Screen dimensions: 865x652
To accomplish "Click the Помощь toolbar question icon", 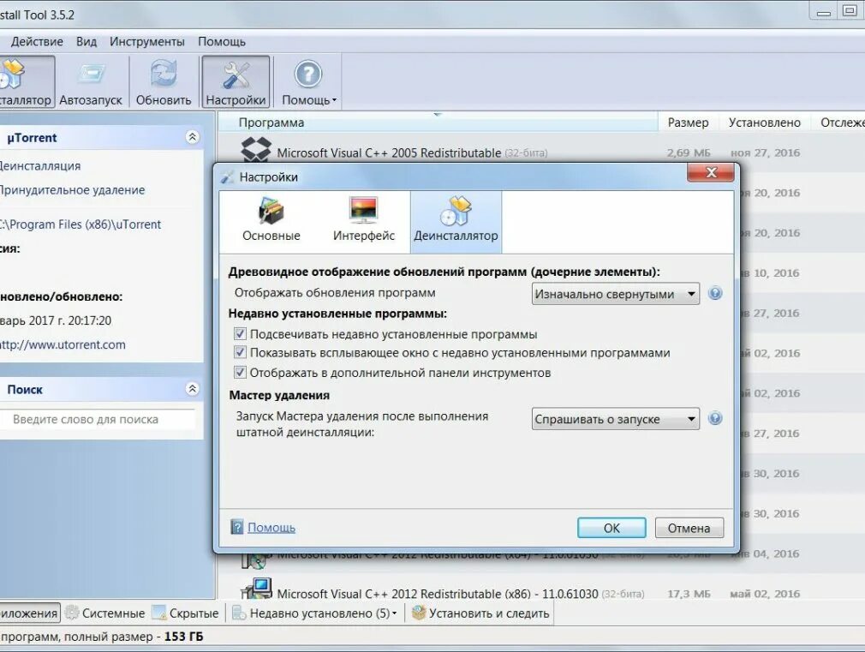I will pyautogui.click(x=307, y=74).
